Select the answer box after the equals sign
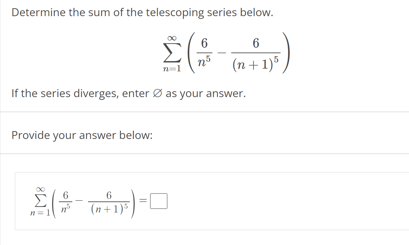The height and width of the screenshot is (245, 409). point(158,201)
